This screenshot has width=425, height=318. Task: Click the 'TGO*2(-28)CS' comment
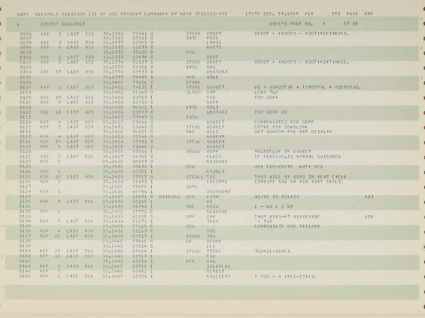click(x=272, y=251)
